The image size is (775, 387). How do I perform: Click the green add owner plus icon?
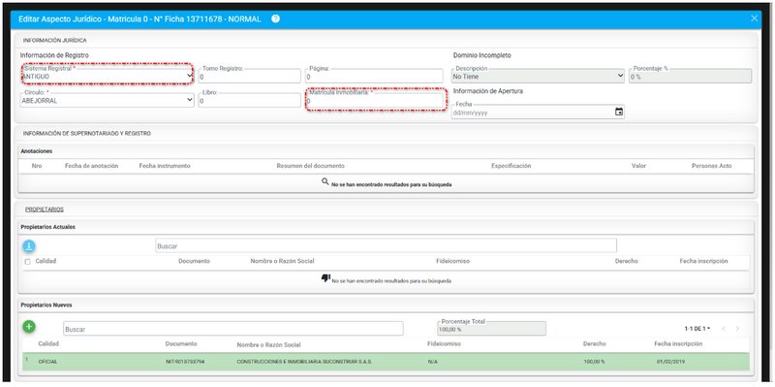tap(29, 327)
